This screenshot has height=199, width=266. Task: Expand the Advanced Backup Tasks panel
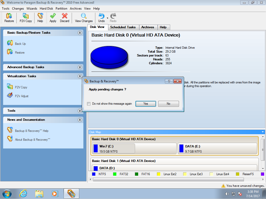coord(80,67)
